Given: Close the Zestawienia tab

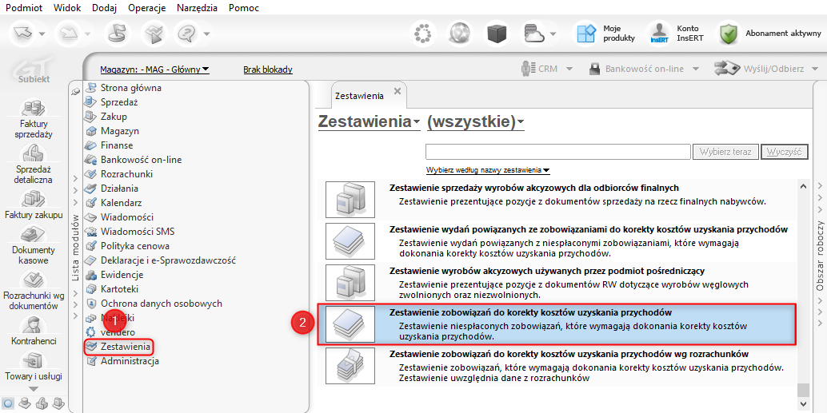Looking at the screenshot, I should [398, 90].
